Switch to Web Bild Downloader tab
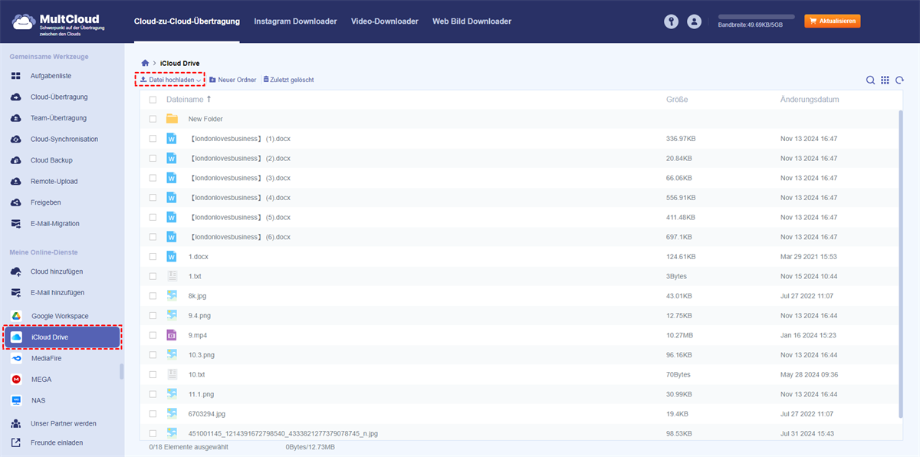Screen dimensions: 920x457 coord(472,21)
